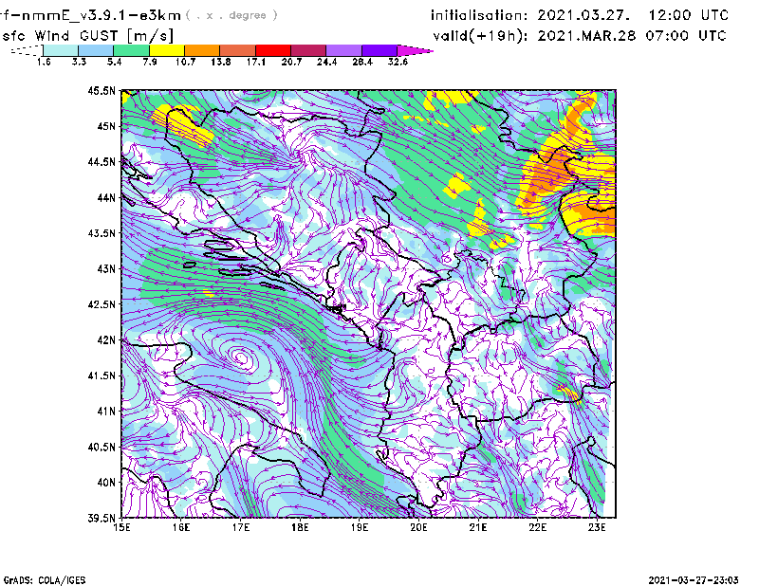Click the 43.5N latitude label

point(102,233)
